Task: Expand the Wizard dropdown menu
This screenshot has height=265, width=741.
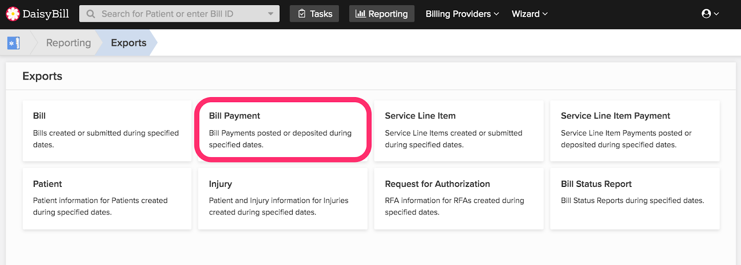Action: pyautogui.click(x=529, y=14)
